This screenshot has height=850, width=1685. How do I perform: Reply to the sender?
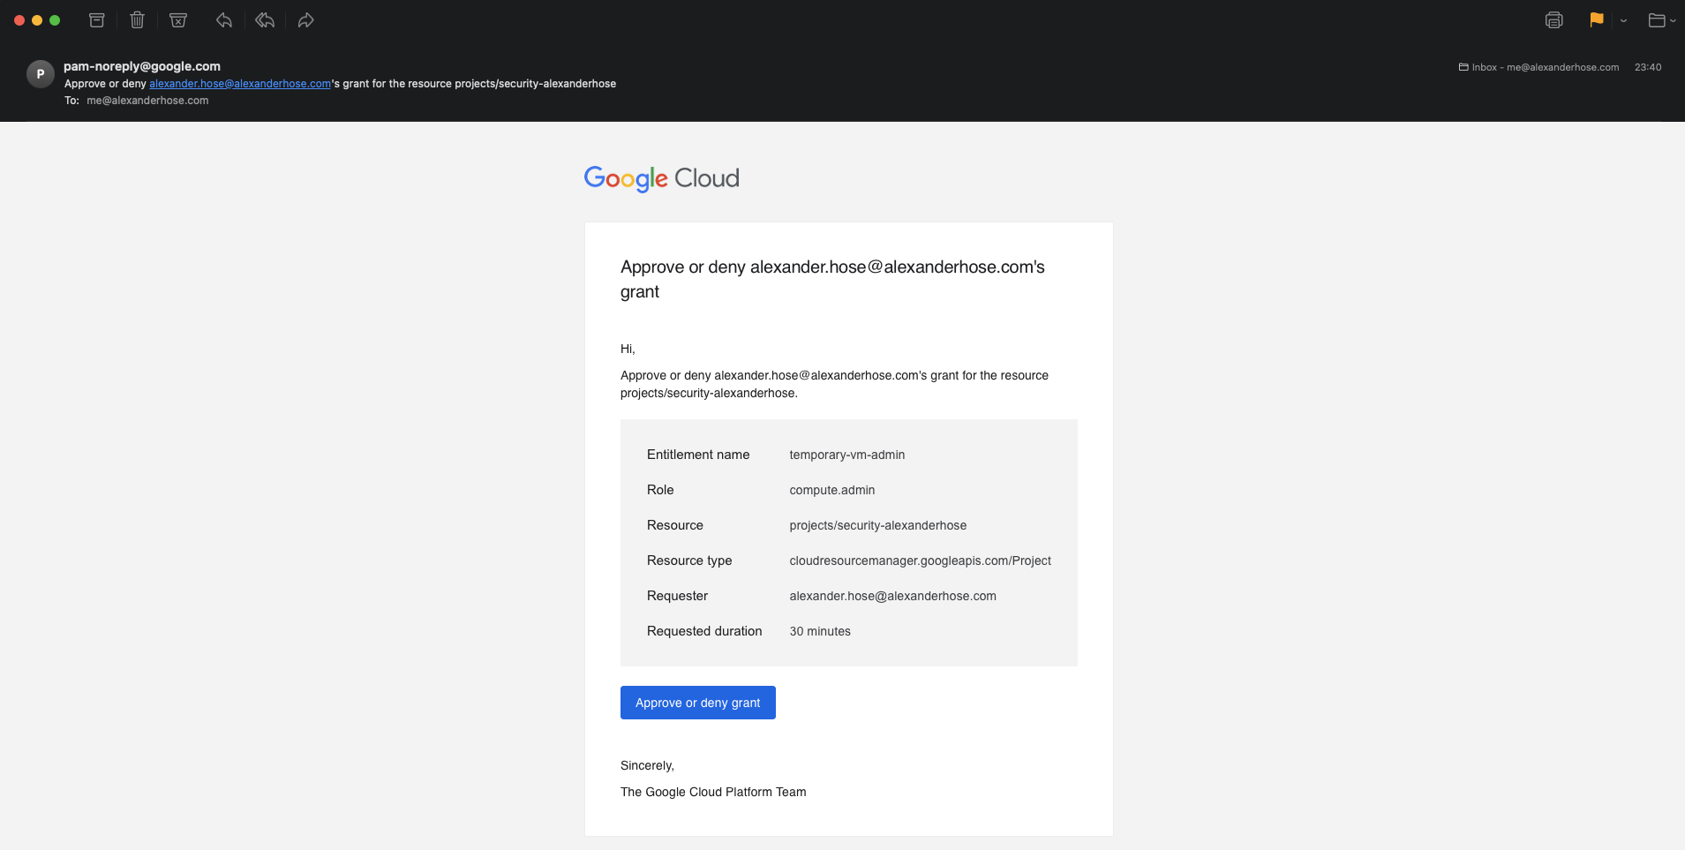coord(223,19)
